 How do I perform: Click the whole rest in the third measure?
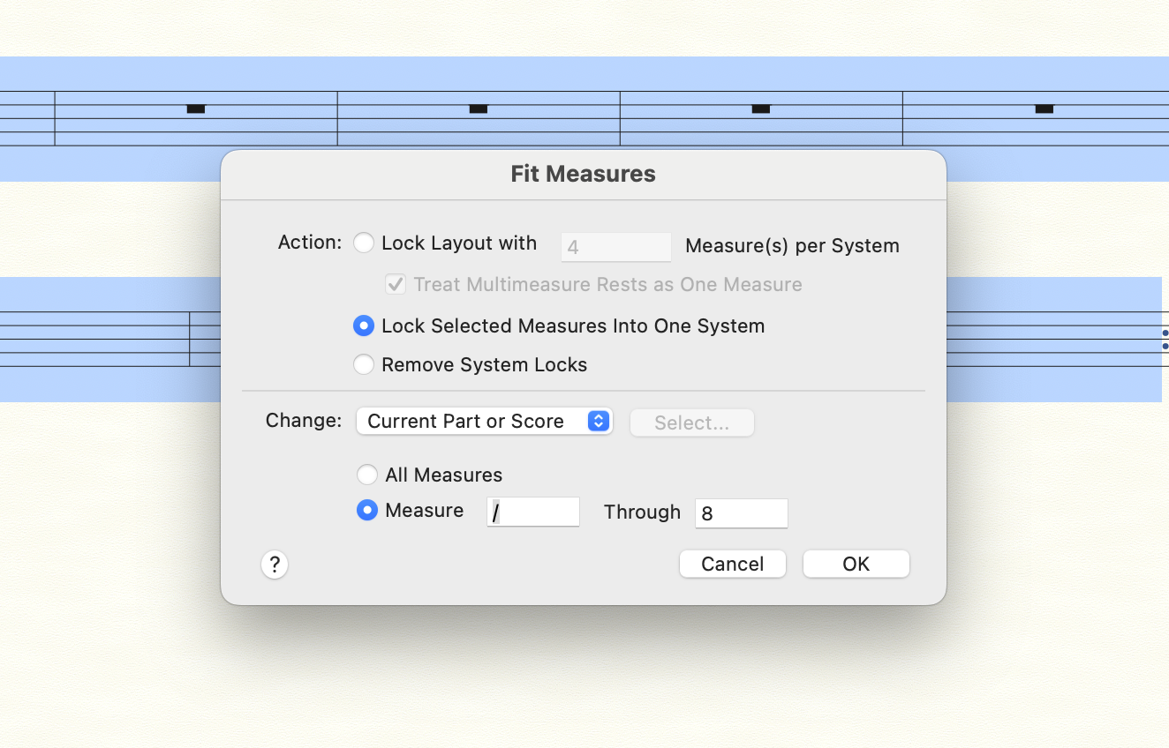[x=760, y=108]
